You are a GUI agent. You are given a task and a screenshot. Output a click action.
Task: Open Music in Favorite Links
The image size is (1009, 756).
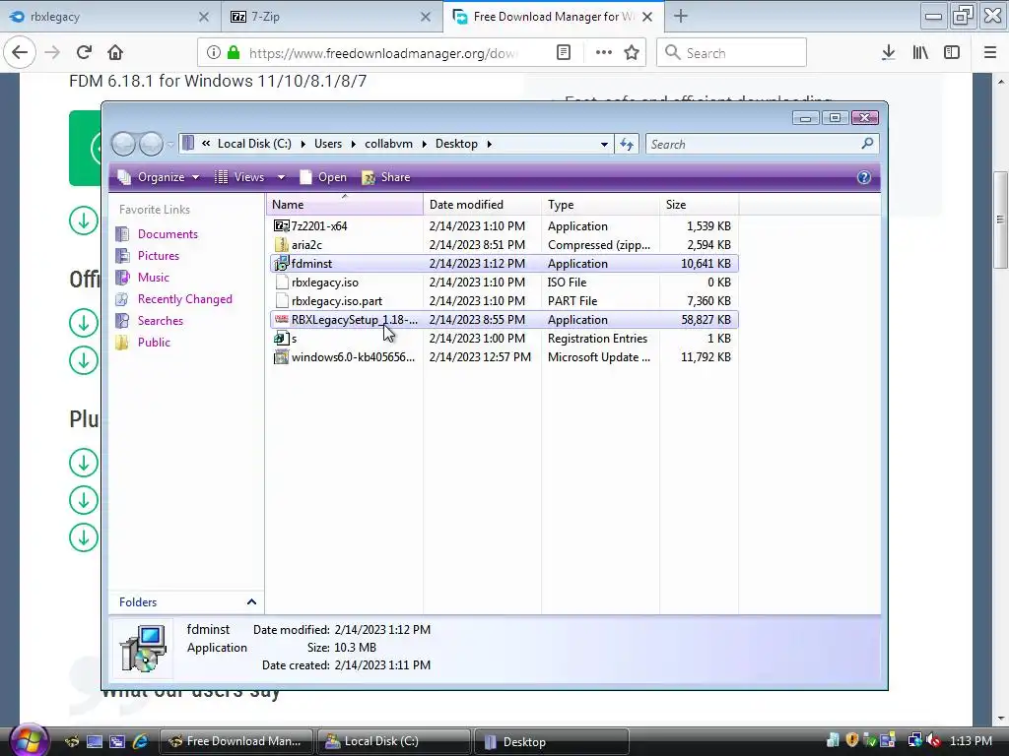point(153,278)
